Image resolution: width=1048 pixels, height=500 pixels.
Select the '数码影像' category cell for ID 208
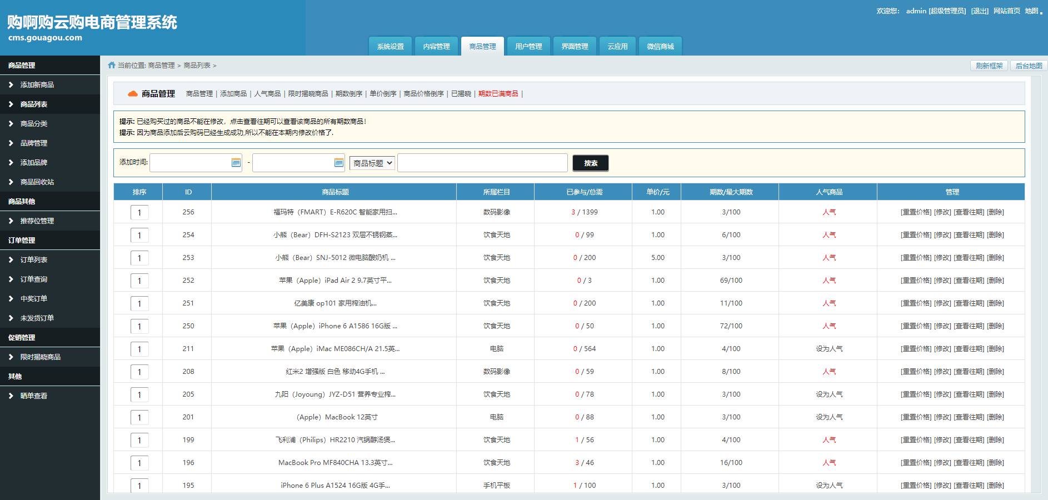click(496, 372)
